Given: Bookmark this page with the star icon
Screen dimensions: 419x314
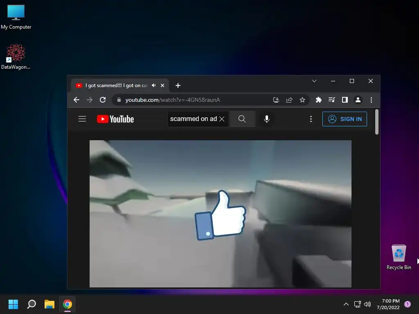Looking at the screenshot, I should 302,100.
